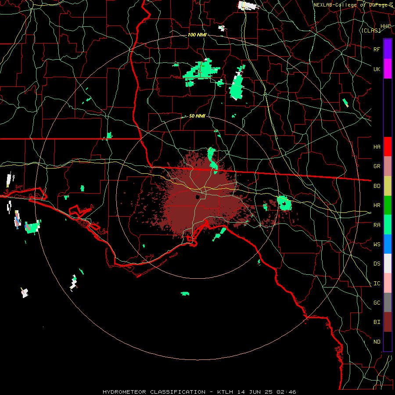This screenshot has height=395, width=395.
Task: Select the yellow BD big drops swatch
Action: tap(388, 186)
